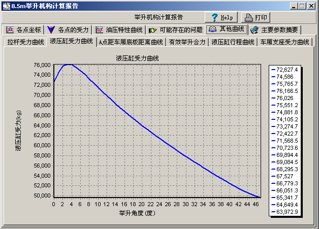
Task: Select the 液压缸受力曲线 sub-tab
Action: 72,41
